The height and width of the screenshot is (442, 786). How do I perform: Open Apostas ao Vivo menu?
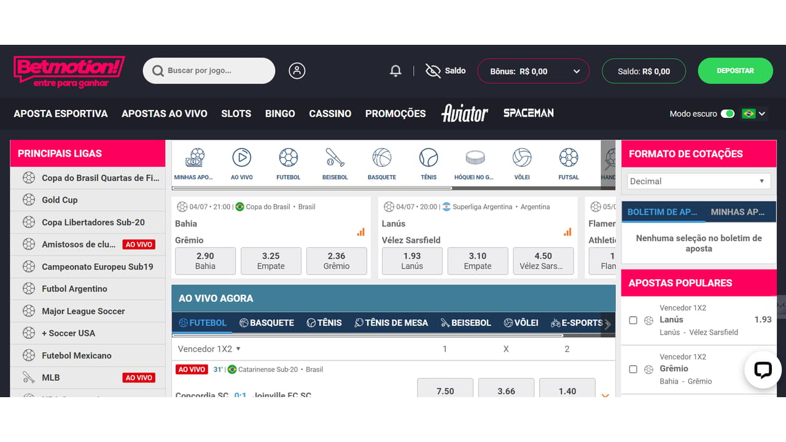[165, 114]
